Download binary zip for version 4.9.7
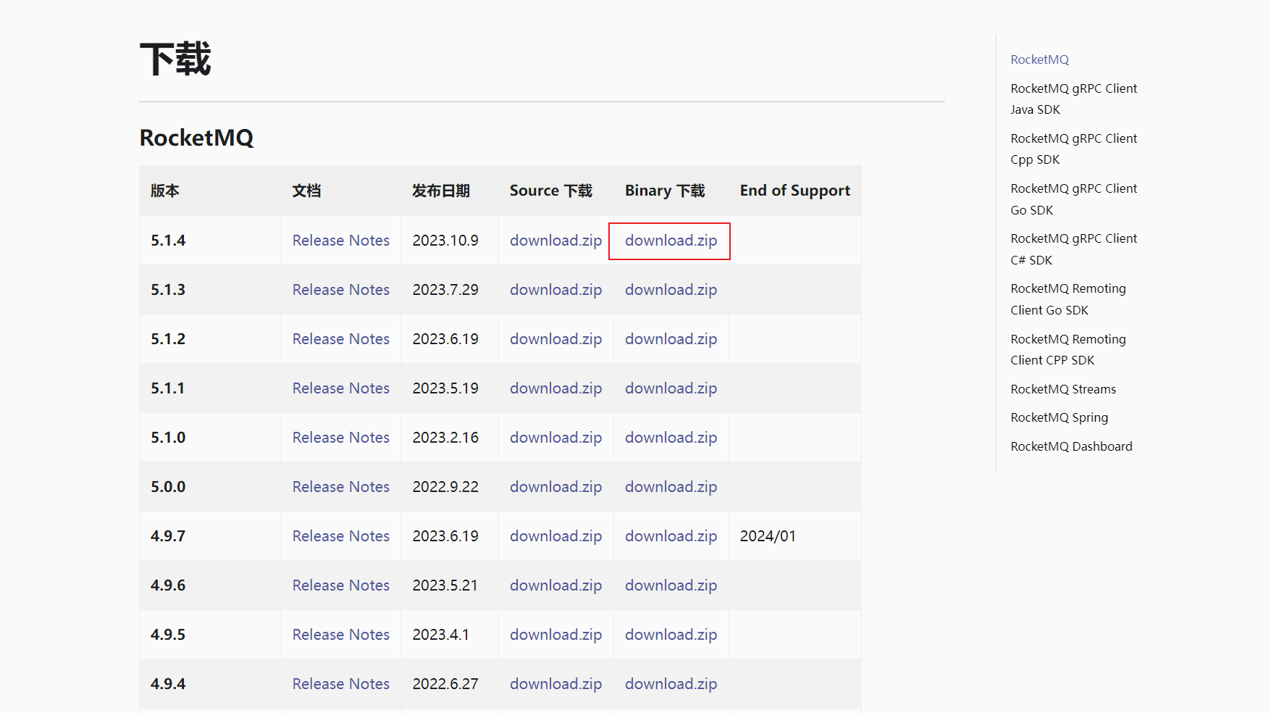This screenshot has height=713, width=1271. (671, 536)
